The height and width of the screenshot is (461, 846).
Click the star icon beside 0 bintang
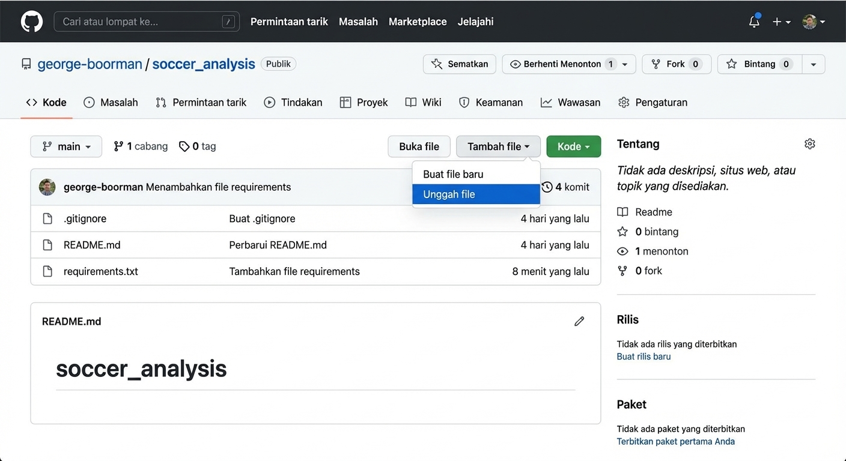[622, 232]
